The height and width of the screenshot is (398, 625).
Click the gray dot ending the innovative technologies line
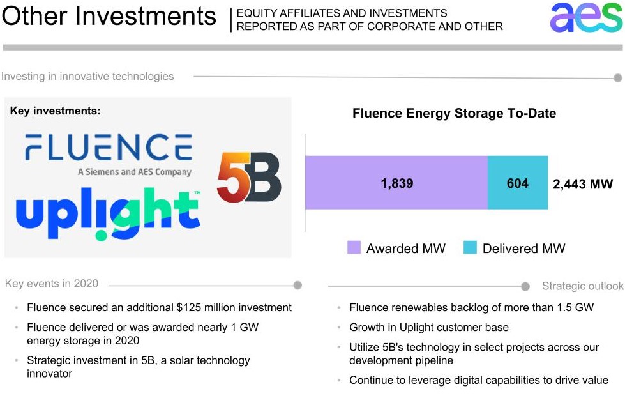coord(617,78)
